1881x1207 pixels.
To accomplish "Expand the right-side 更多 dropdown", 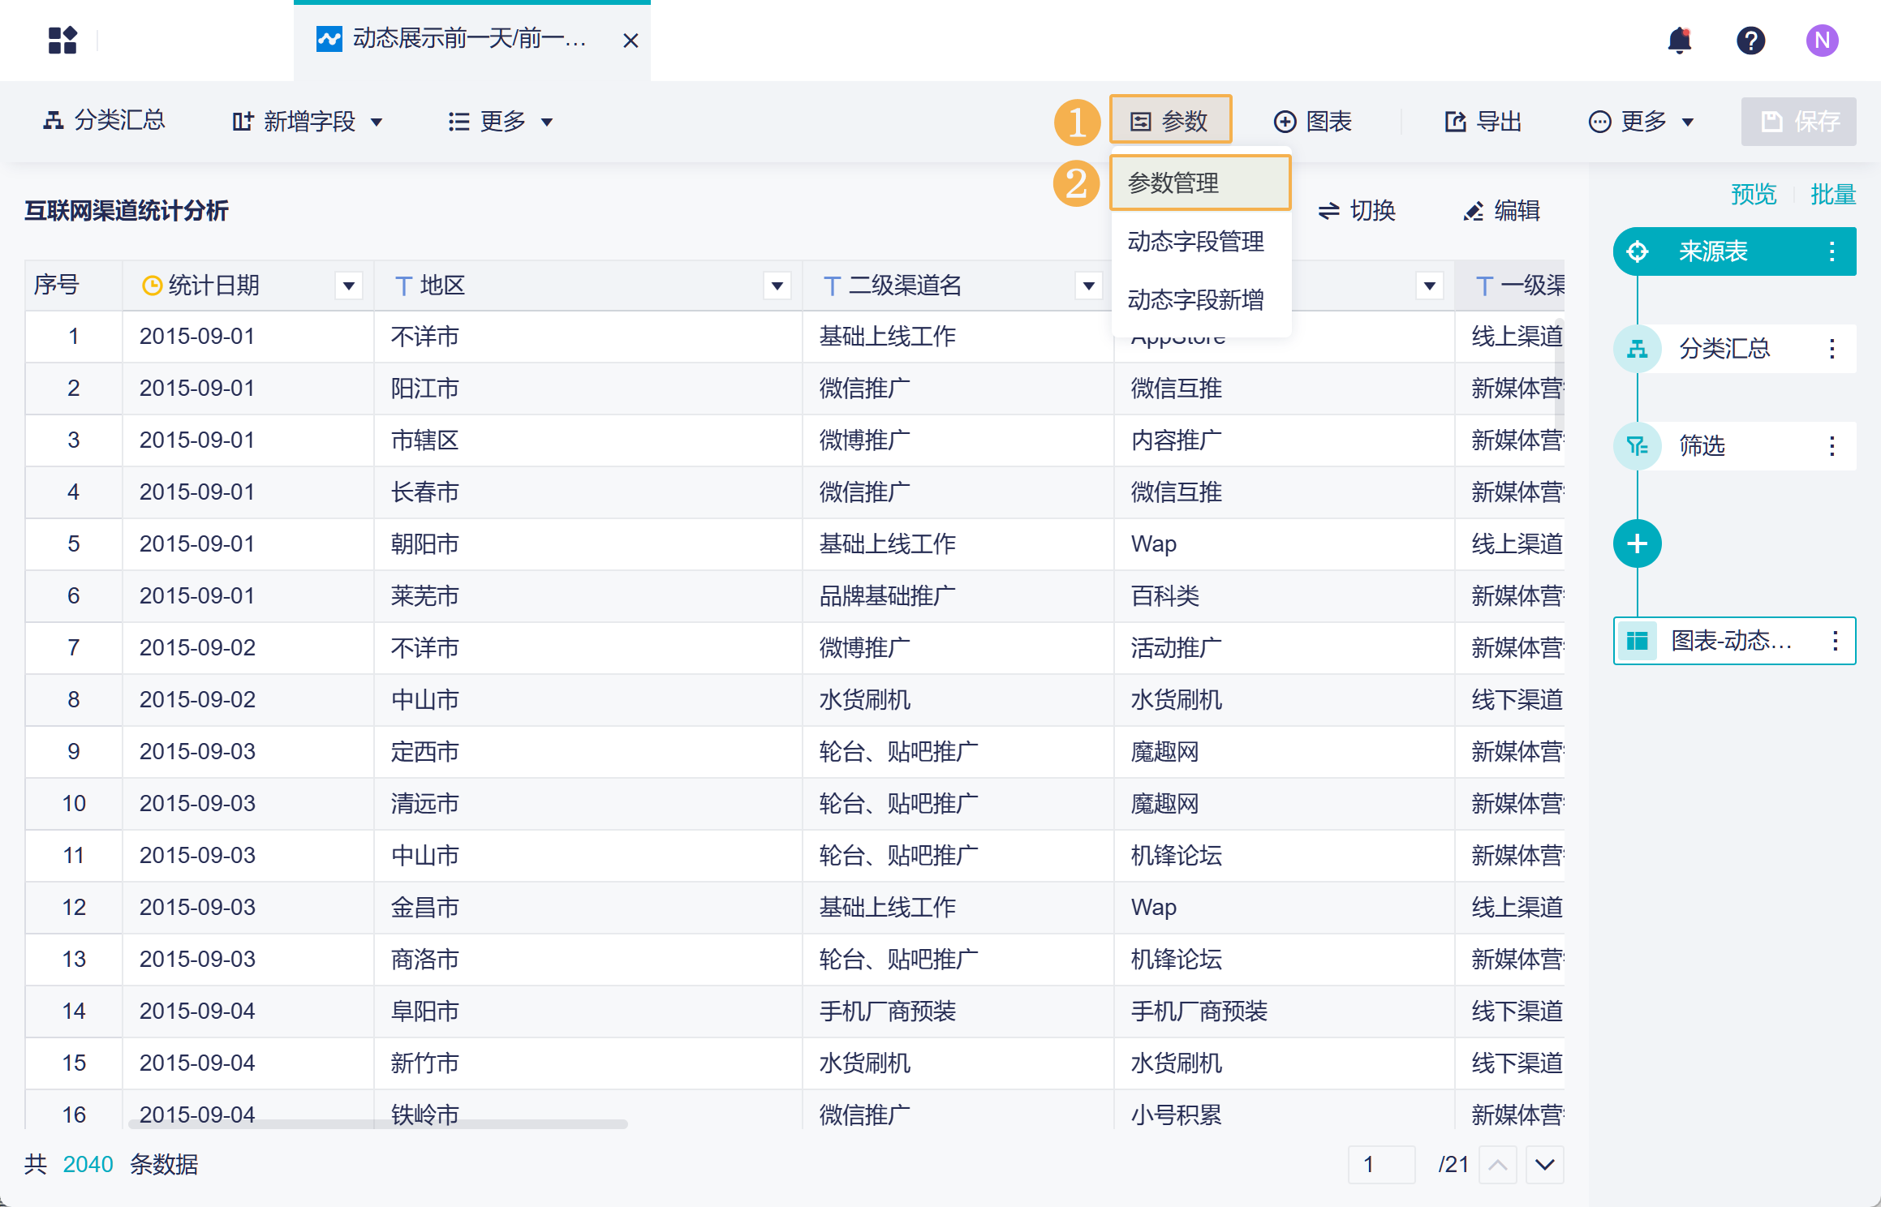I will tap(1641, 122).
